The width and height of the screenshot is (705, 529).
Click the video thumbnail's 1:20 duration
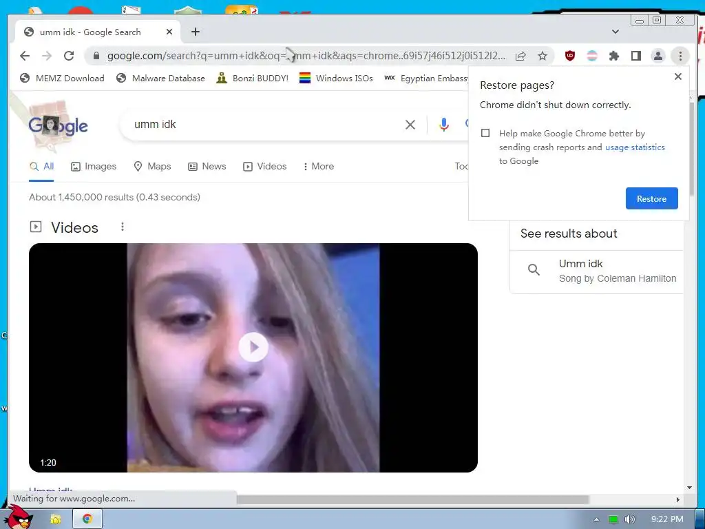pyautogui.click(x=48, y=462)
